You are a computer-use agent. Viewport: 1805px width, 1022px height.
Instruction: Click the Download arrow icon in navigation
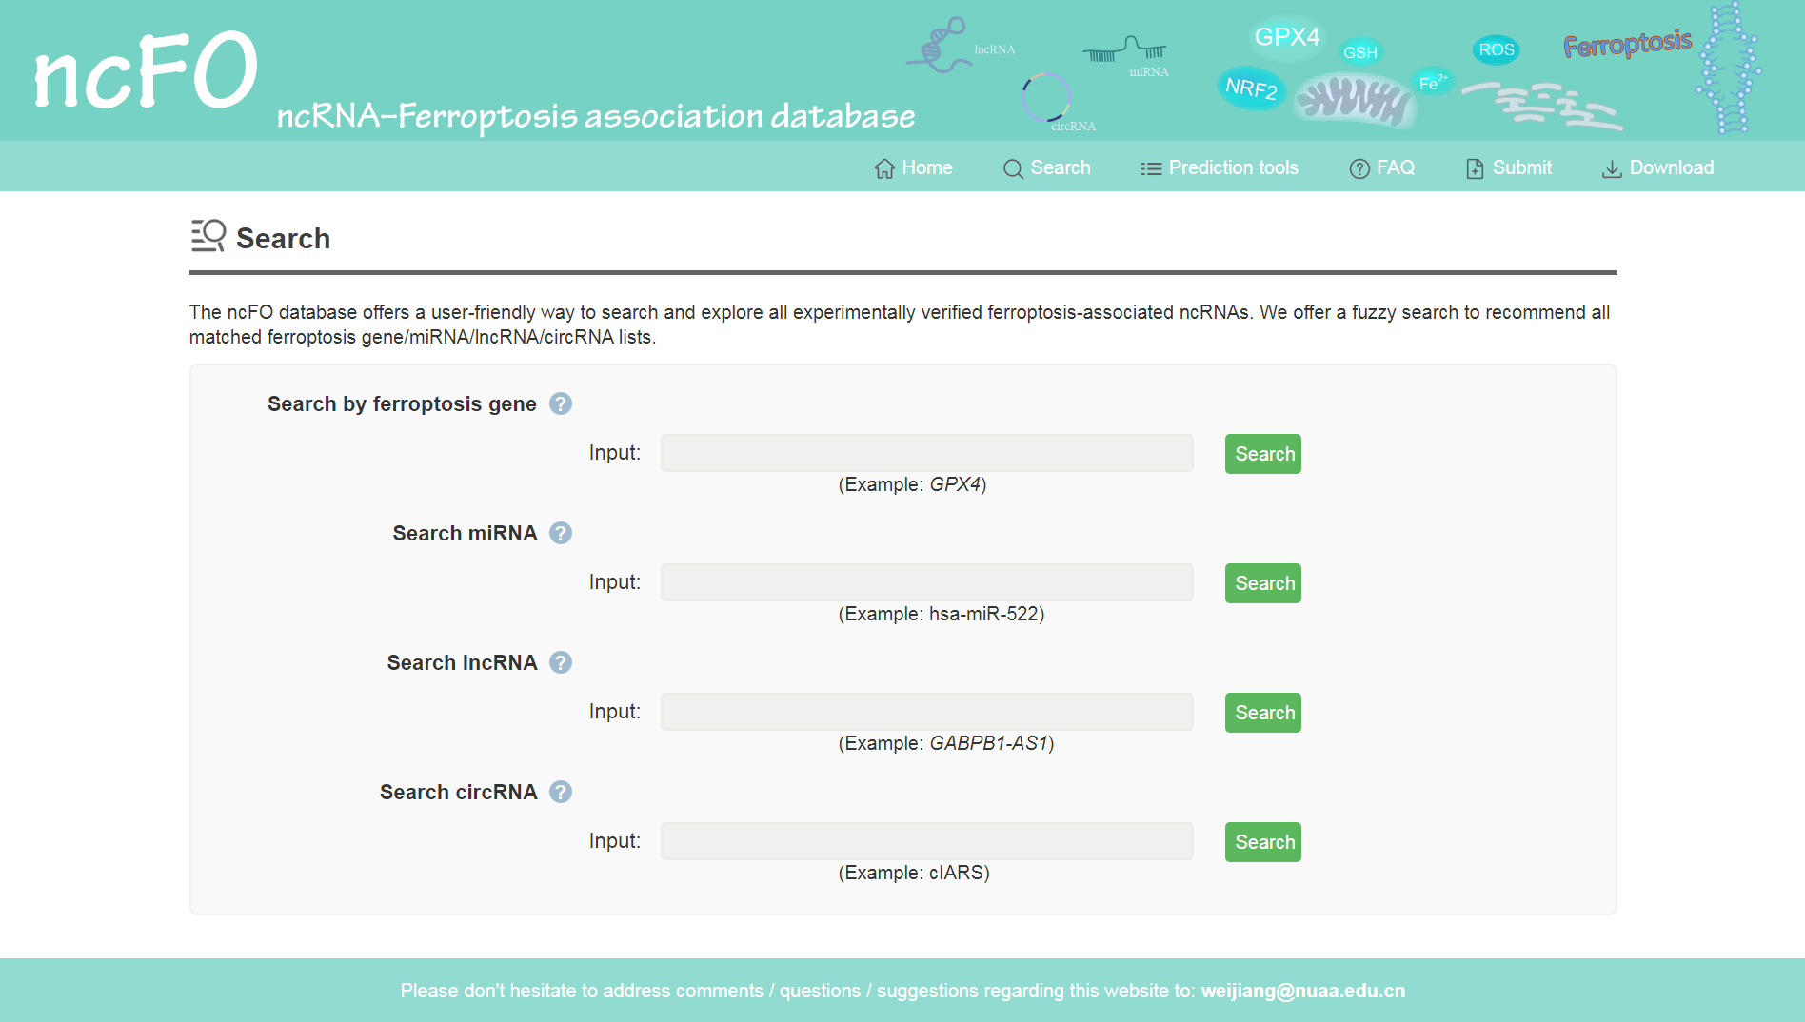coord(1612,168)
